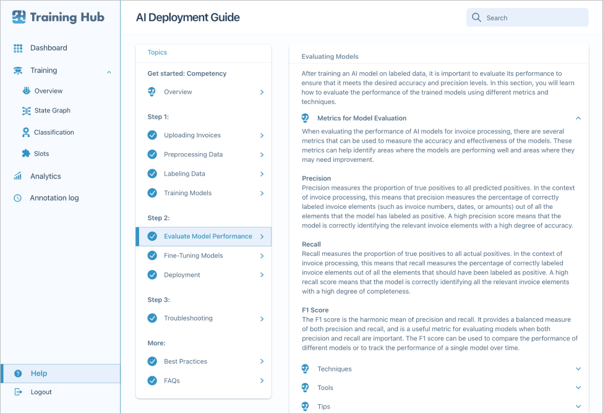Click the Analytics bar chart icon
This screenshot has height=414, width=603.
pyautogui.click(x=18, y=176)
